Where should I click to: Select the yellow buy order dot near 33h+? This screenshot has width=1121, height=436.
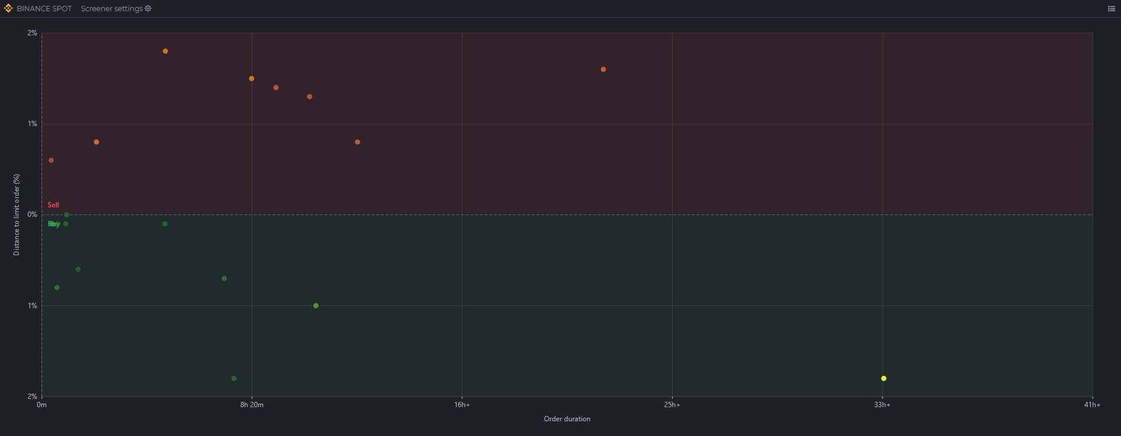click(884, 378)
